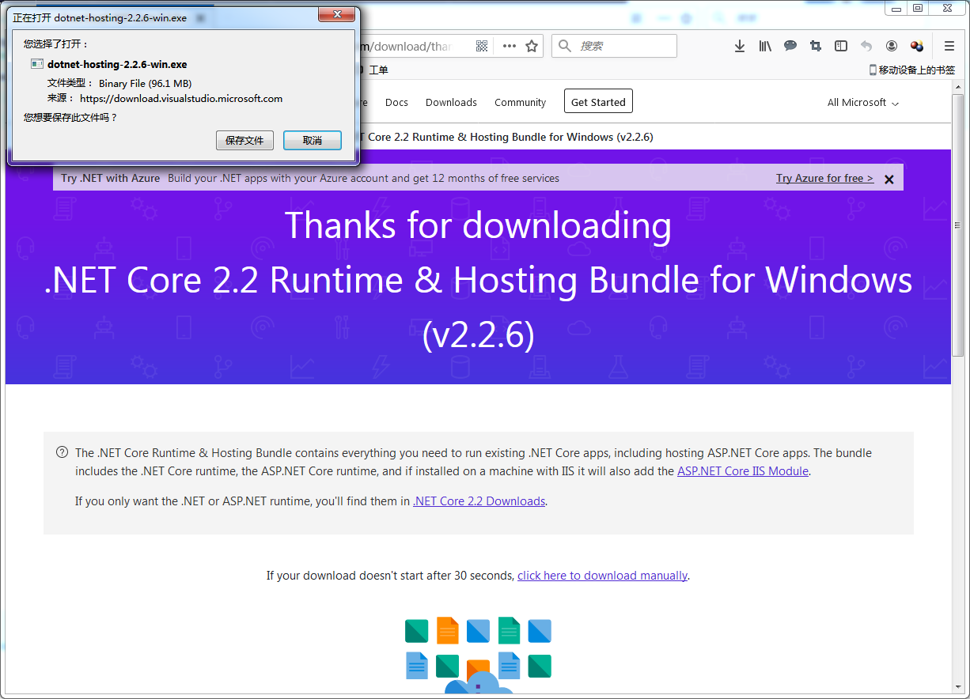Image resolution: width=970 pixels, height=699 pixels.
Task: Bookmark this page with the star icon
Action: (x=532, y=46)
